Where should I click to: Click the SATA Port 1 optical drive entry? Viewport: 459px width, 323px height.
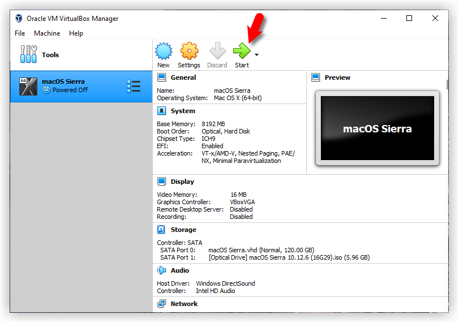click(x=289, y=257)
